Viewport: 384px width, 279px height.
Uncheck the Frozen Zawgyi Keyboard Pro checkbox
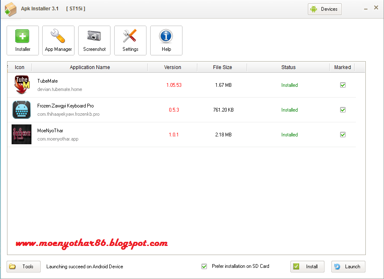[x=343, y=110]
